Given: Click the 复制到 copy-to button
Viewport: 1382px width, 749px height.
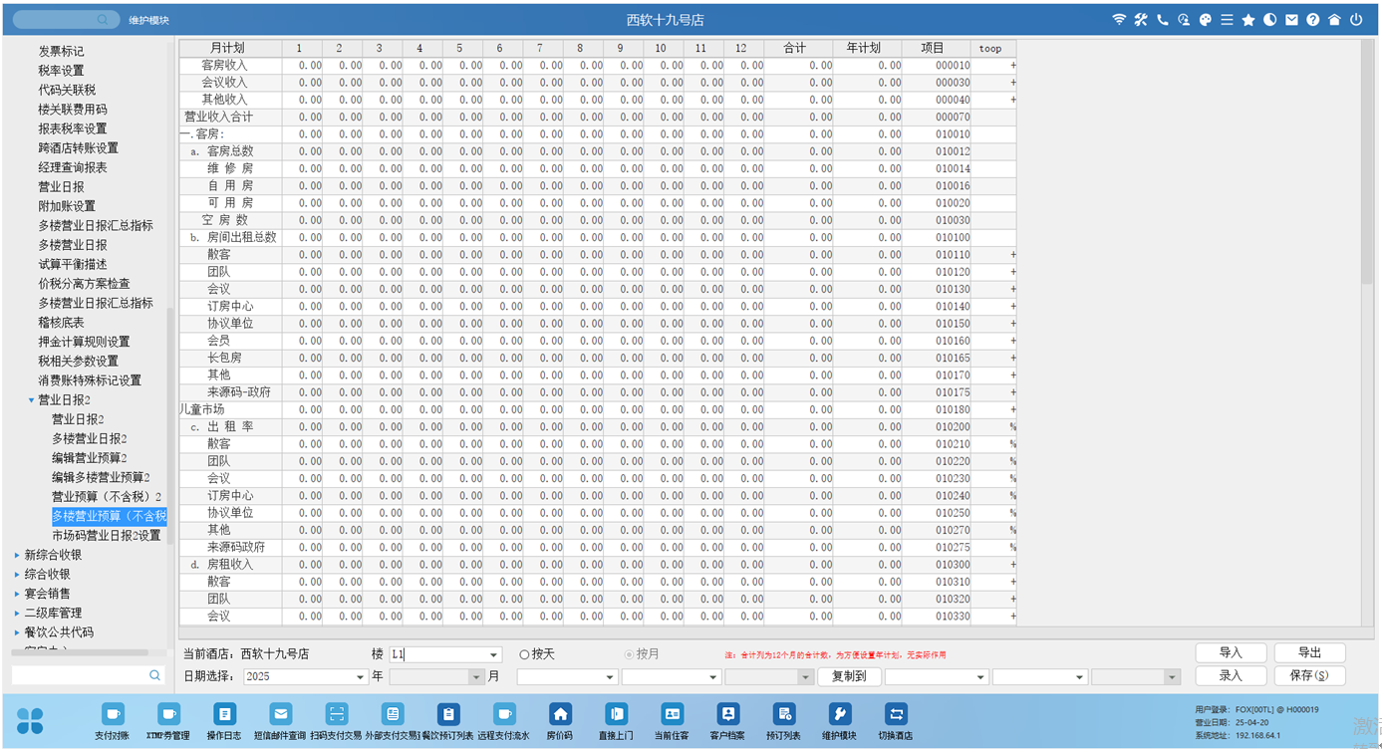Looking at the screenshot, I should coord(849,676).
